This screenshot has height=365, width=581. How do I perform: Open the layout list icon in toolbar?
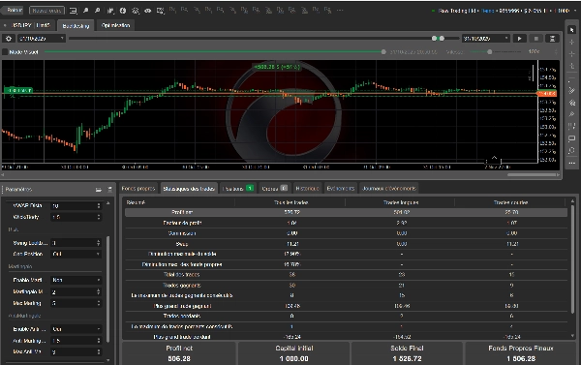click(74, 11)
